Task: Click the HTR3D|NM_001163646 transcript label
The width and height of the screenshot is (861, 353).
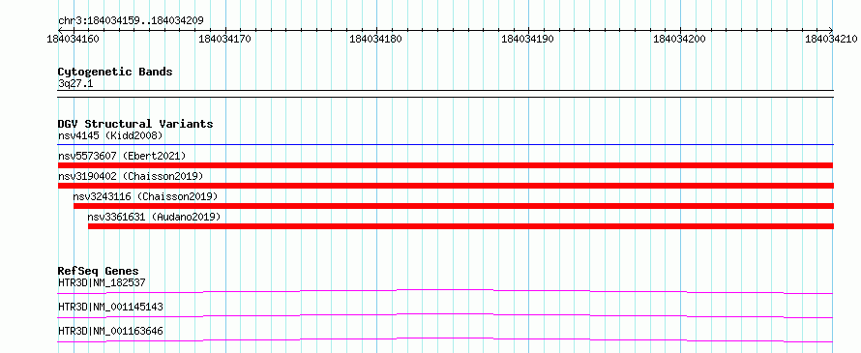Action: click(110, 331)
